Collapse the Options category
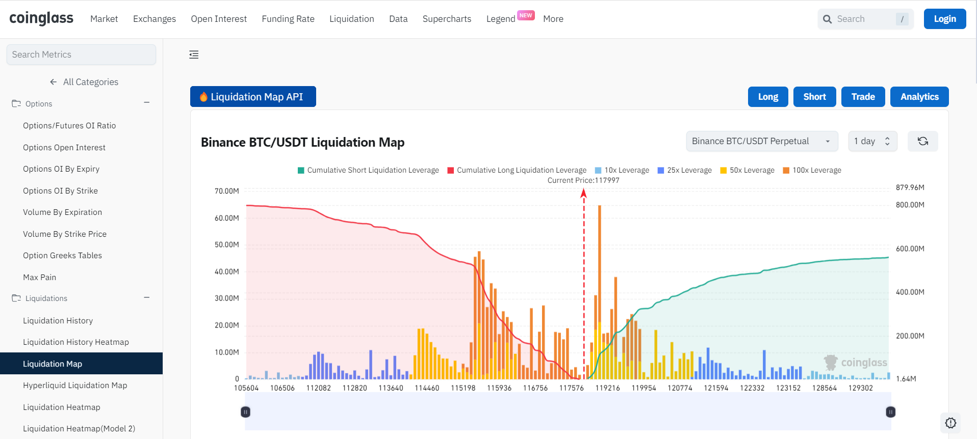 pos(147,103)
